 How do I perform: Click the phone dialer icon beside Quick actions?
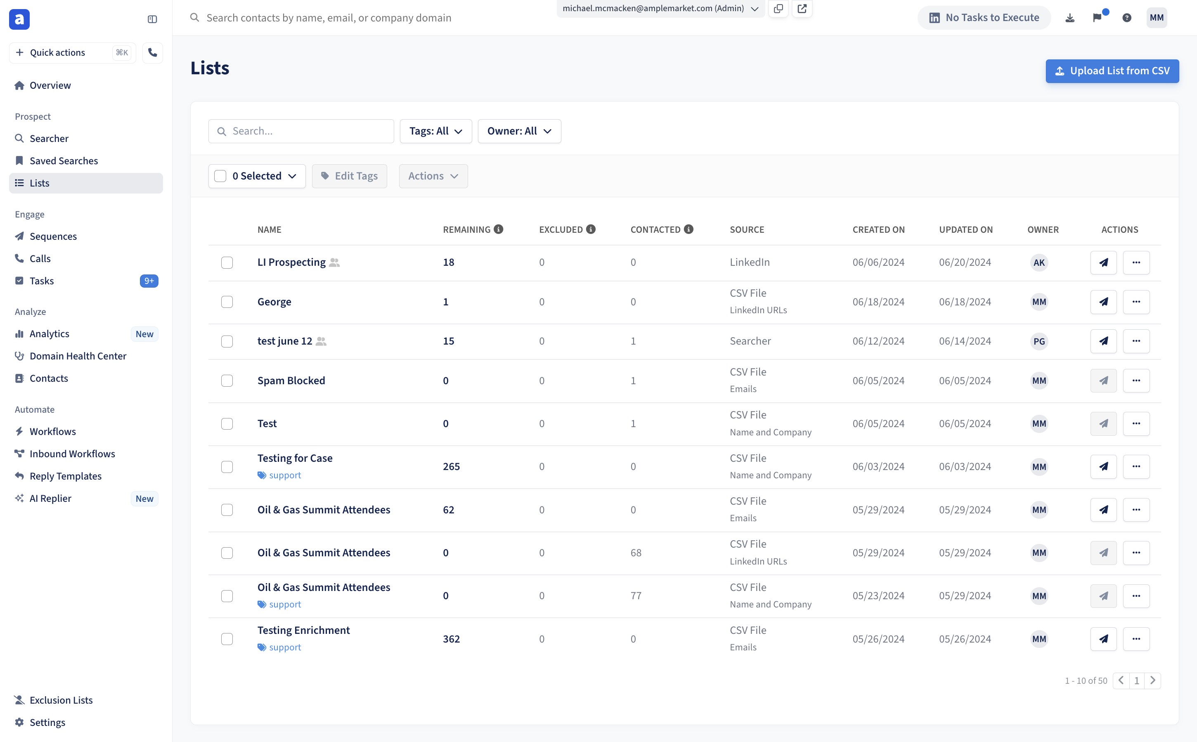(152, 52)
